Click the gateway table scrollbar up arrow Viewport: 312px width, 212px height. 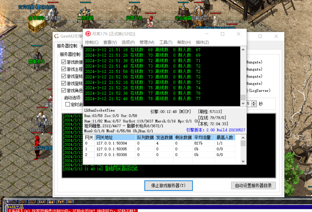click(x=243, y=138)
